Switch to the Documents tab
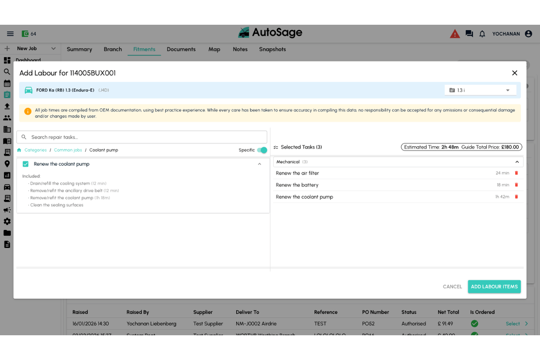 coord(181,49)
